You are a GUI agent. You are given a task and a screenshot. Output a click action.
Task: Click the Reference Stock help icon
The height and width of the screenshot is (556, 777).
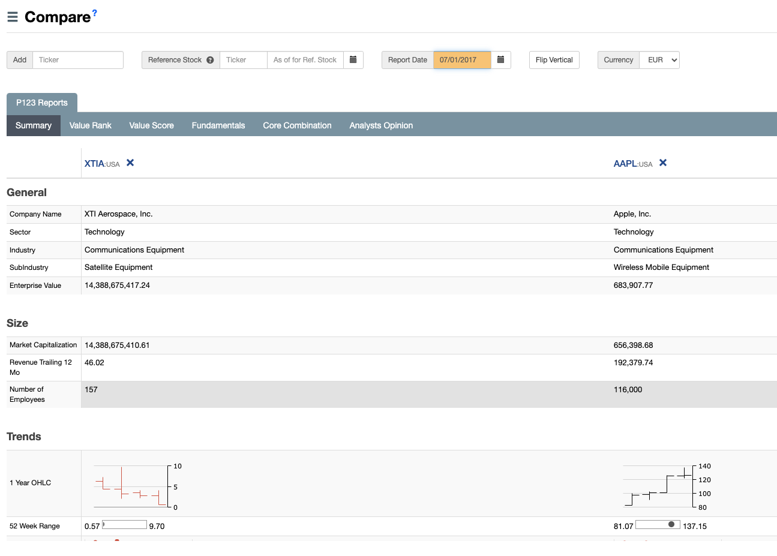pyautogui.click(x=210, y=60)
